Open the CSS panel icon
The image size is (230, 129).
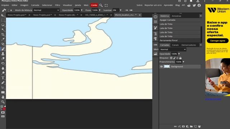pos(155,45)
